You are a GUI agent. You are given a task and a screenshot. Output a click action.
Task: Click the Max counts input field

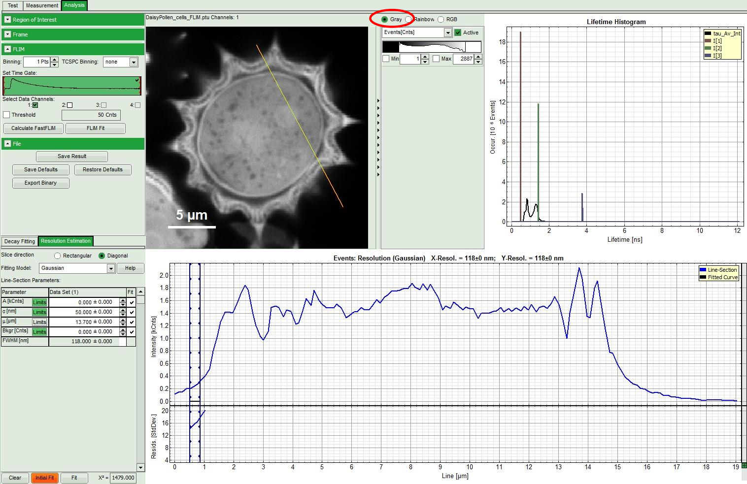[x=463, y=59]
